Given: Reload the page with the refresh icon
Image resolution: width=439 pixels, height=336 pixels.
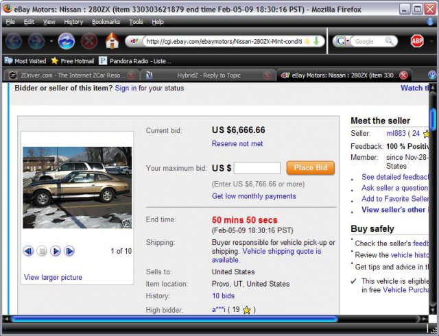Looking at the screenshot, I should click(x=67, y=41).
